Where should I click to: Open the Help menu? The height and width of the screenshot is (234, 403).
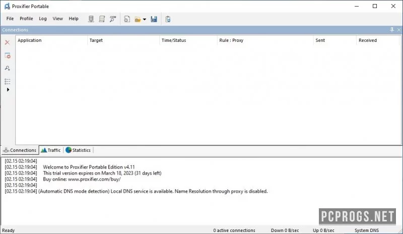click(x=74, y=19)
